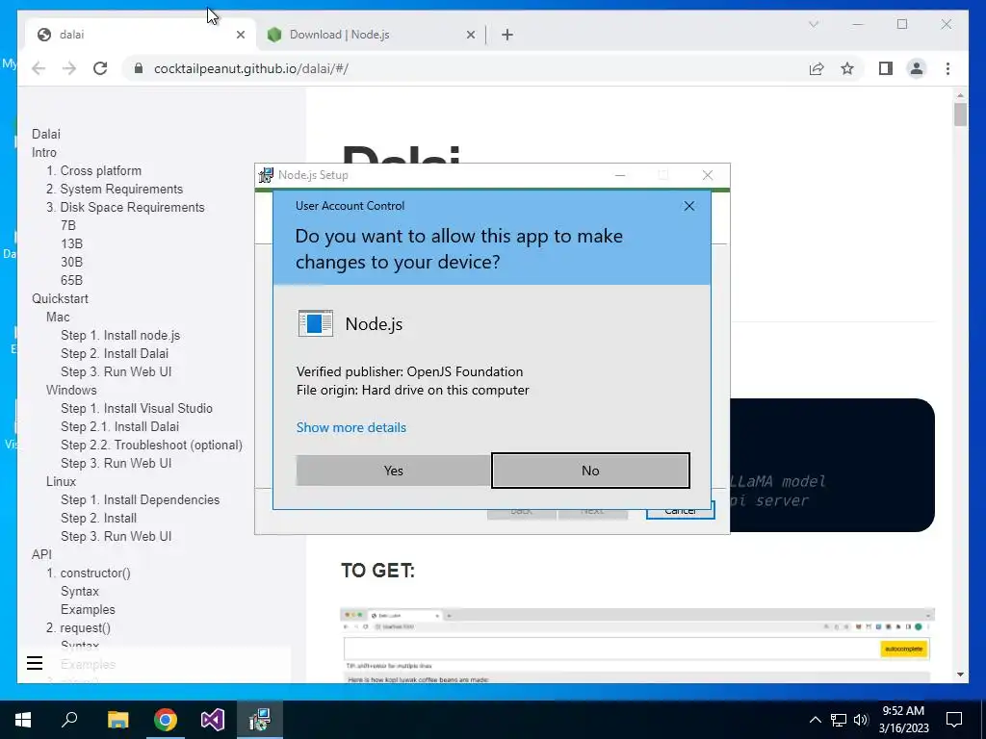Go to Step 2. Install Dalai
This screenshot has width=986, height=739.
pyautogui.click(x=115, y=353)
